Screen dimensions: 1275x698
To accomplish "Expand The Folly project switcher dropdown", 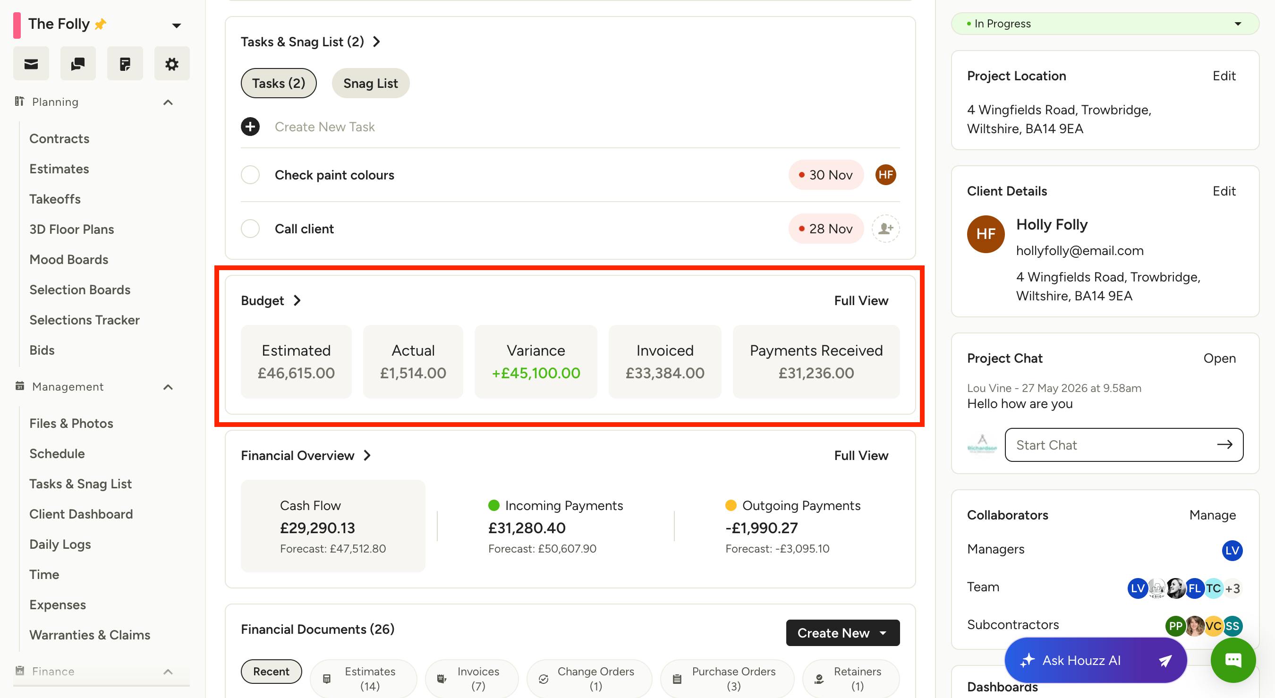I will 176,25.
